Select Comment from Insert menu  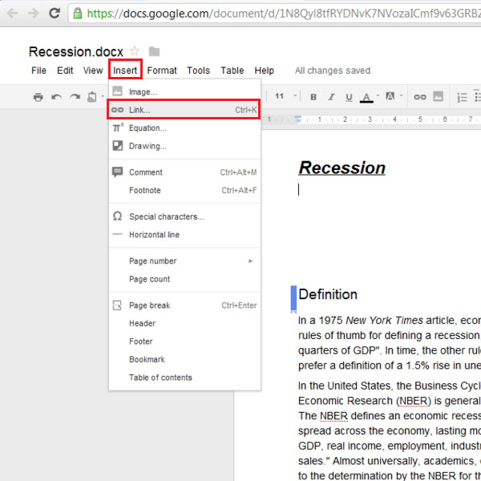(x=184, y=172)
